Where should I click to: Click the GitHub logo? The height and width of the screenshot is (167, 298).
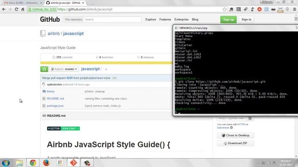(50, 19)
